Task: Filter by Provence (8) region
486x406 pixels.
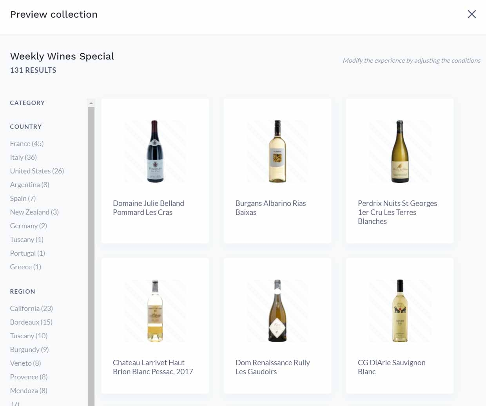Action: pyautogui.click(x=29, y=377)
